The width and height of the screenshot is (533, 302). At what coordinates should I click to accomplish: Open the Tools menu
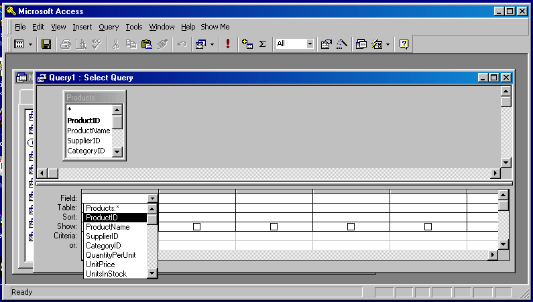tap(133, 27)
